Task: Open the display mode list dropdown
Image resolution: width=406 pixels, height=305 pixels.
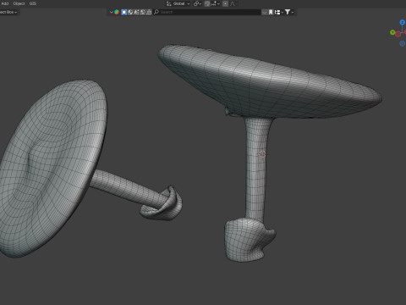Action: (279, 12)
